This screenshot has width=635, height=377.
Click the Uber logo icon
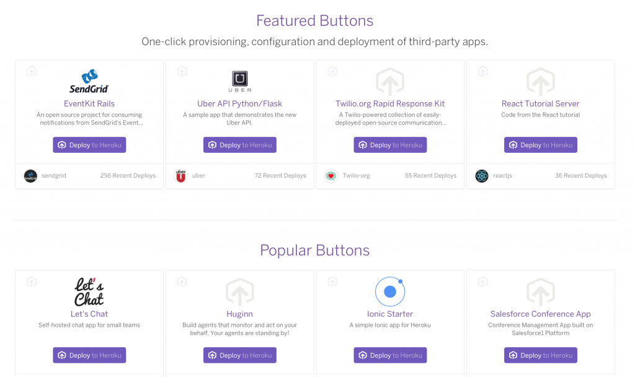pyautogui.click(x=240, y=81)
